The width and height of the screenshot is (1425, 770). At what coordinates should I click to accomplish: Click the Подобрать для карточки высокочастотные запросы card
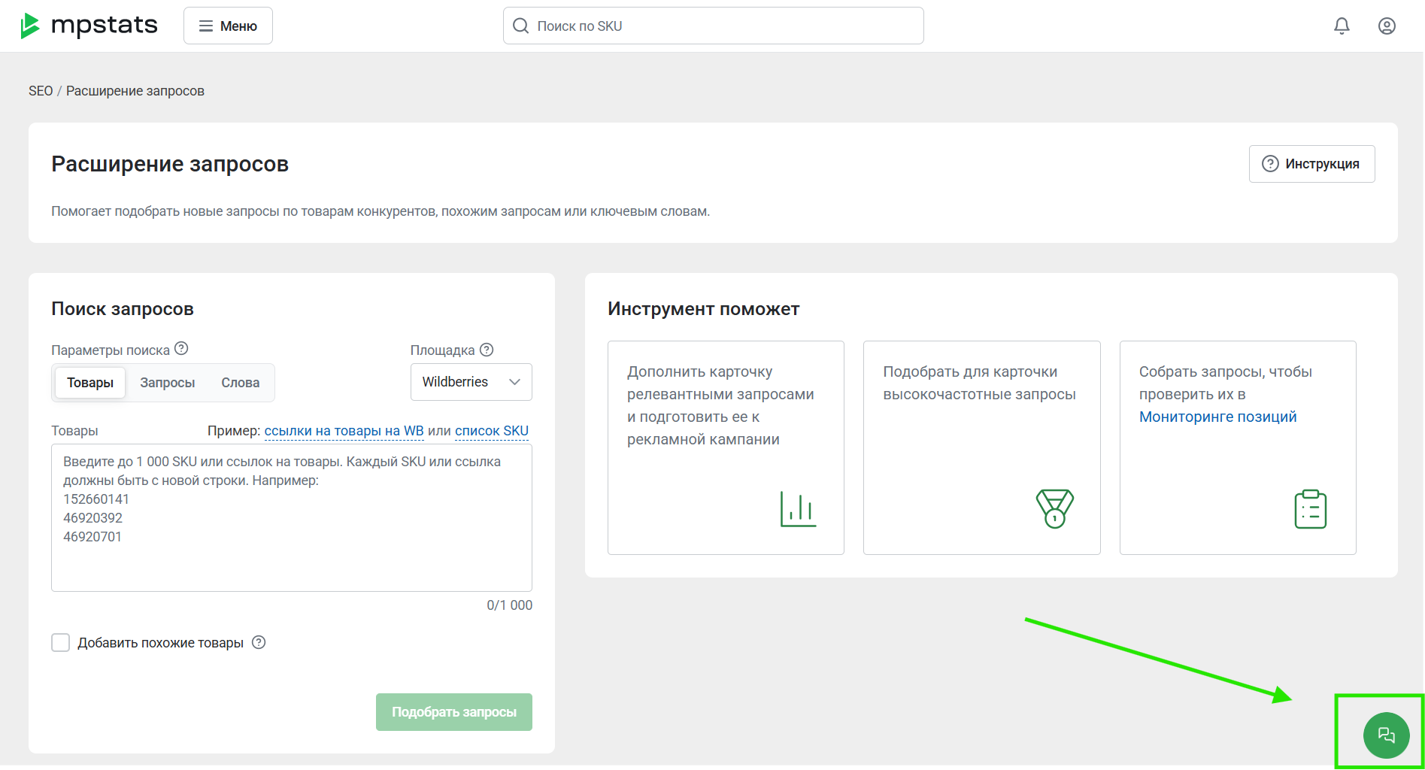(x=981, y=447)
